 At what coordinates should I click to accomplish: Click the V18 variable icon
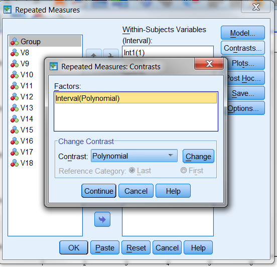point(15,163)
